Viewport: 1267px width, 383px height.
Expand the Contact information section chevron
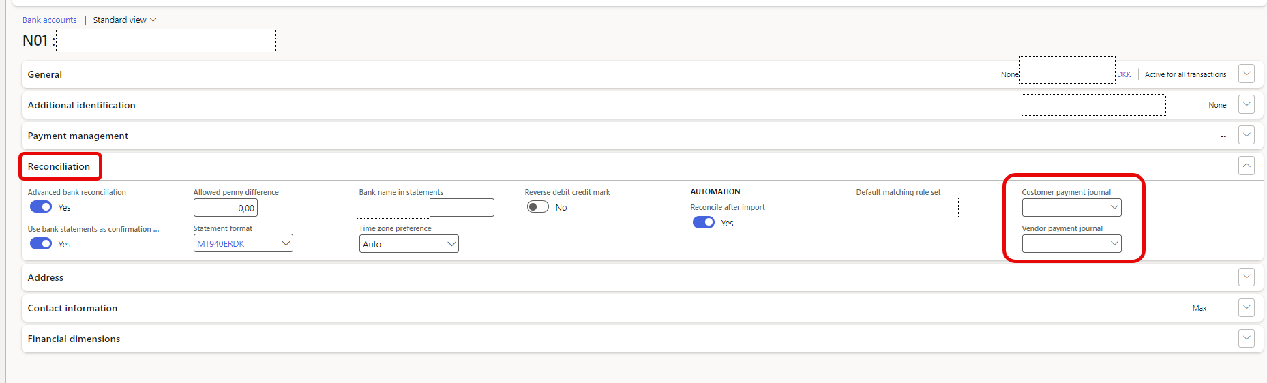tap(1246, 307)
